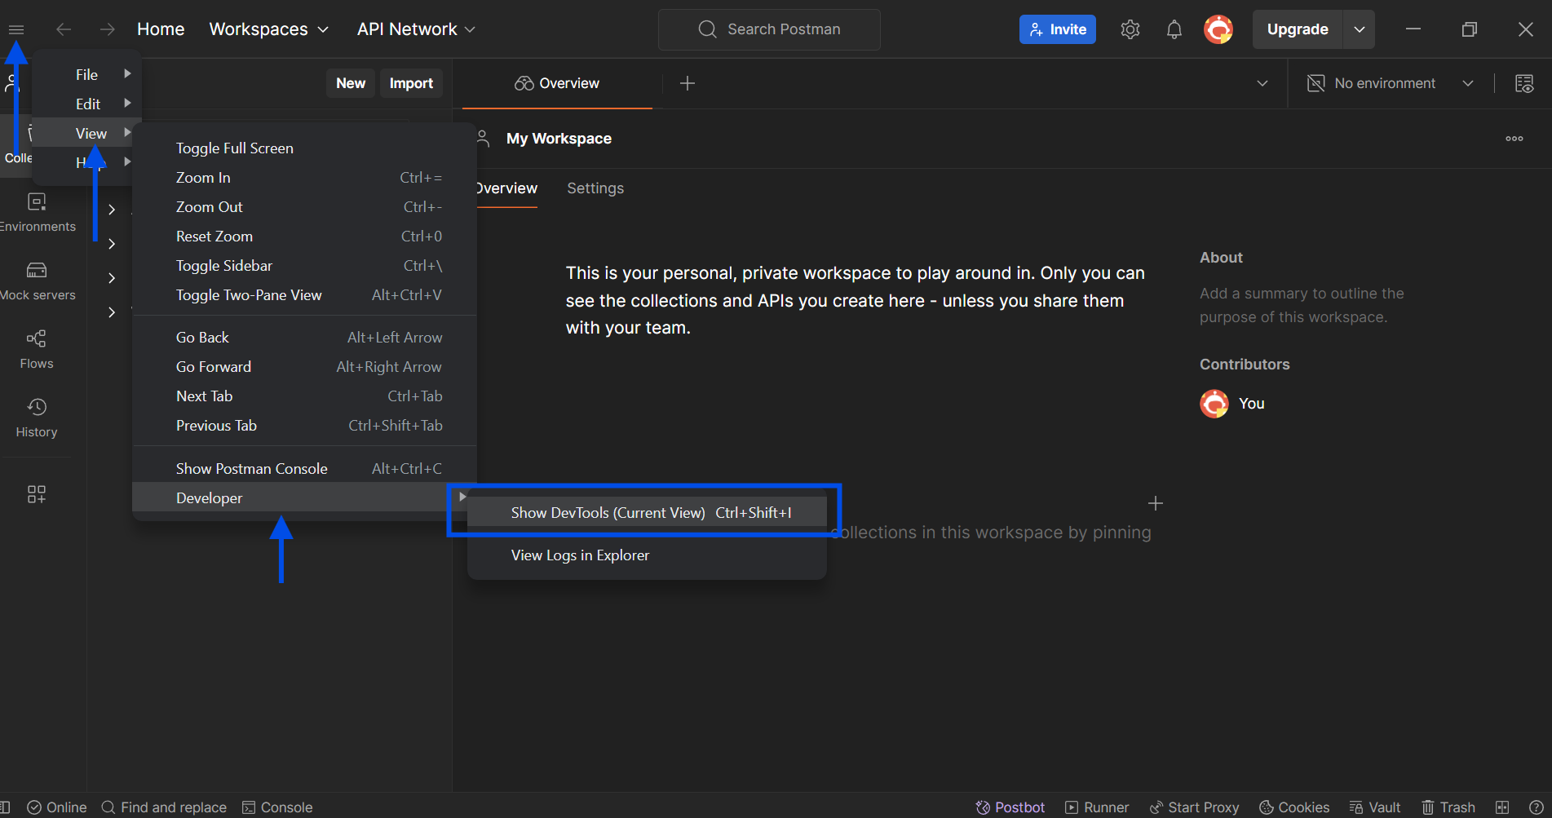Expand the first collection chevron in sidebar
This screenshot has height=818, width=1552.
coord(112,210)
